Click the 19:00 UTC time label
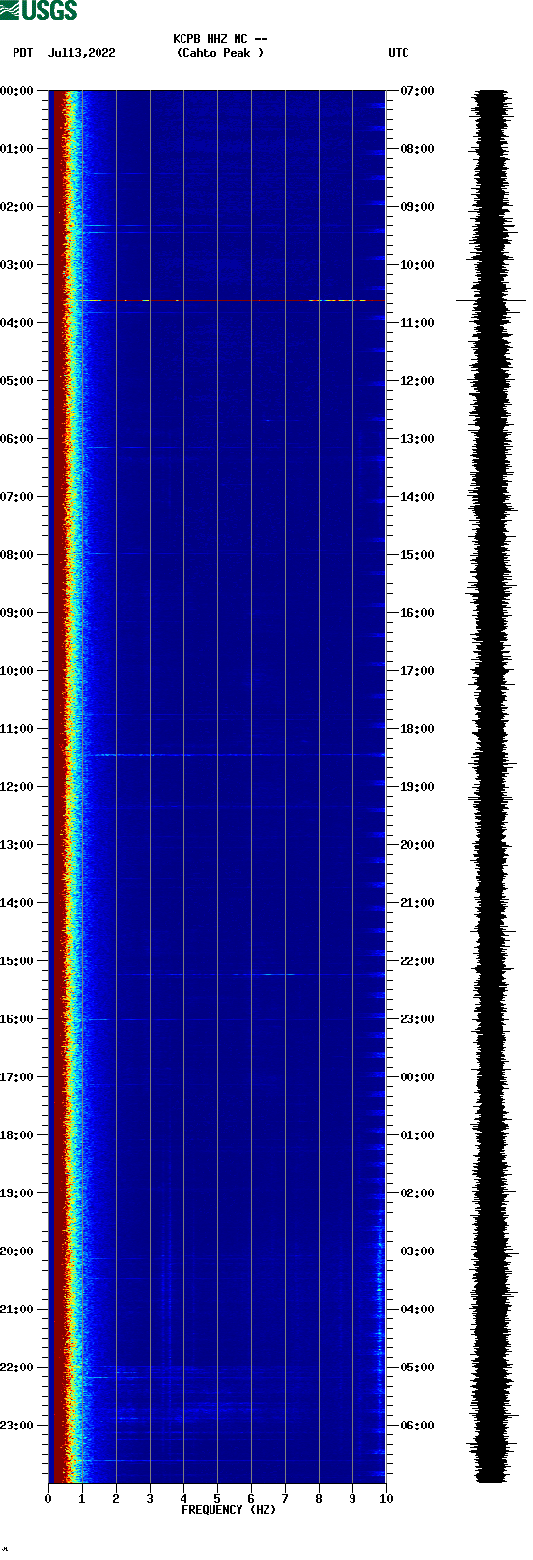This screenshot has height=1560, width=533. pos(417,787)
